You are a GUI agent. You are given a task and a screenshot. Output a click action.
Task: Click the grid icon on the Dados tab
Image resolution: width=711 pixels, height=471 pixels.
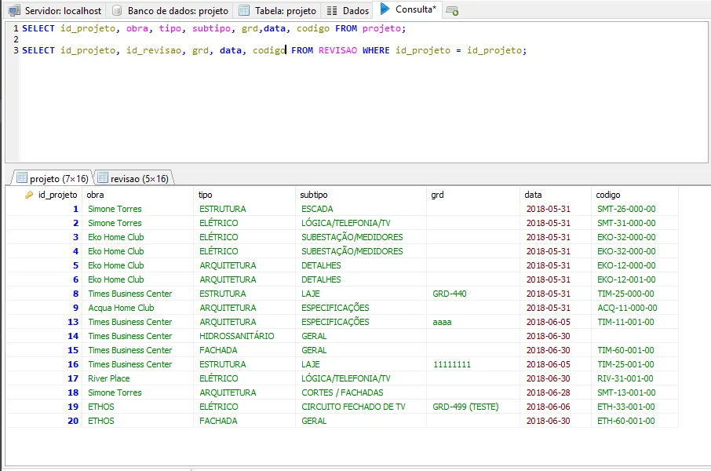pos(332,11)
